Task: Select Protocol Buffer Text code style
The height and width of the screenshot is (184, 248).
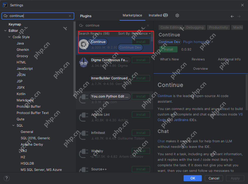Action: (33, 113)
